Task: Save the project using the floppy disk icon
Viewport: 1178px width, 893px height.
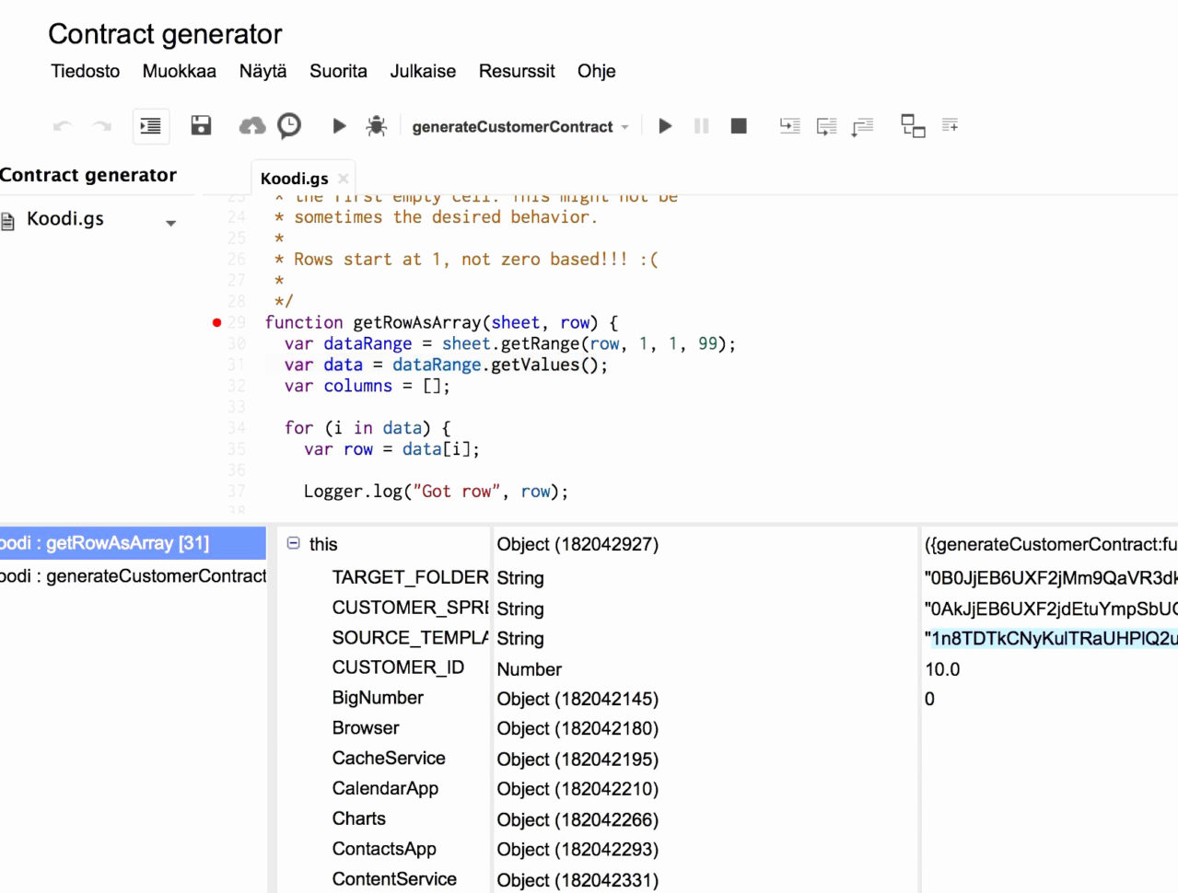Action: click(x=201, y=126)
